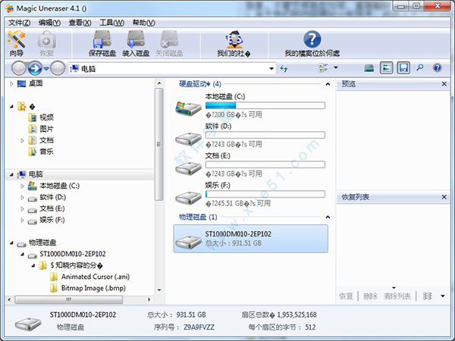
Task: Go back with the Back arrow button
Action: coord(19,69)
